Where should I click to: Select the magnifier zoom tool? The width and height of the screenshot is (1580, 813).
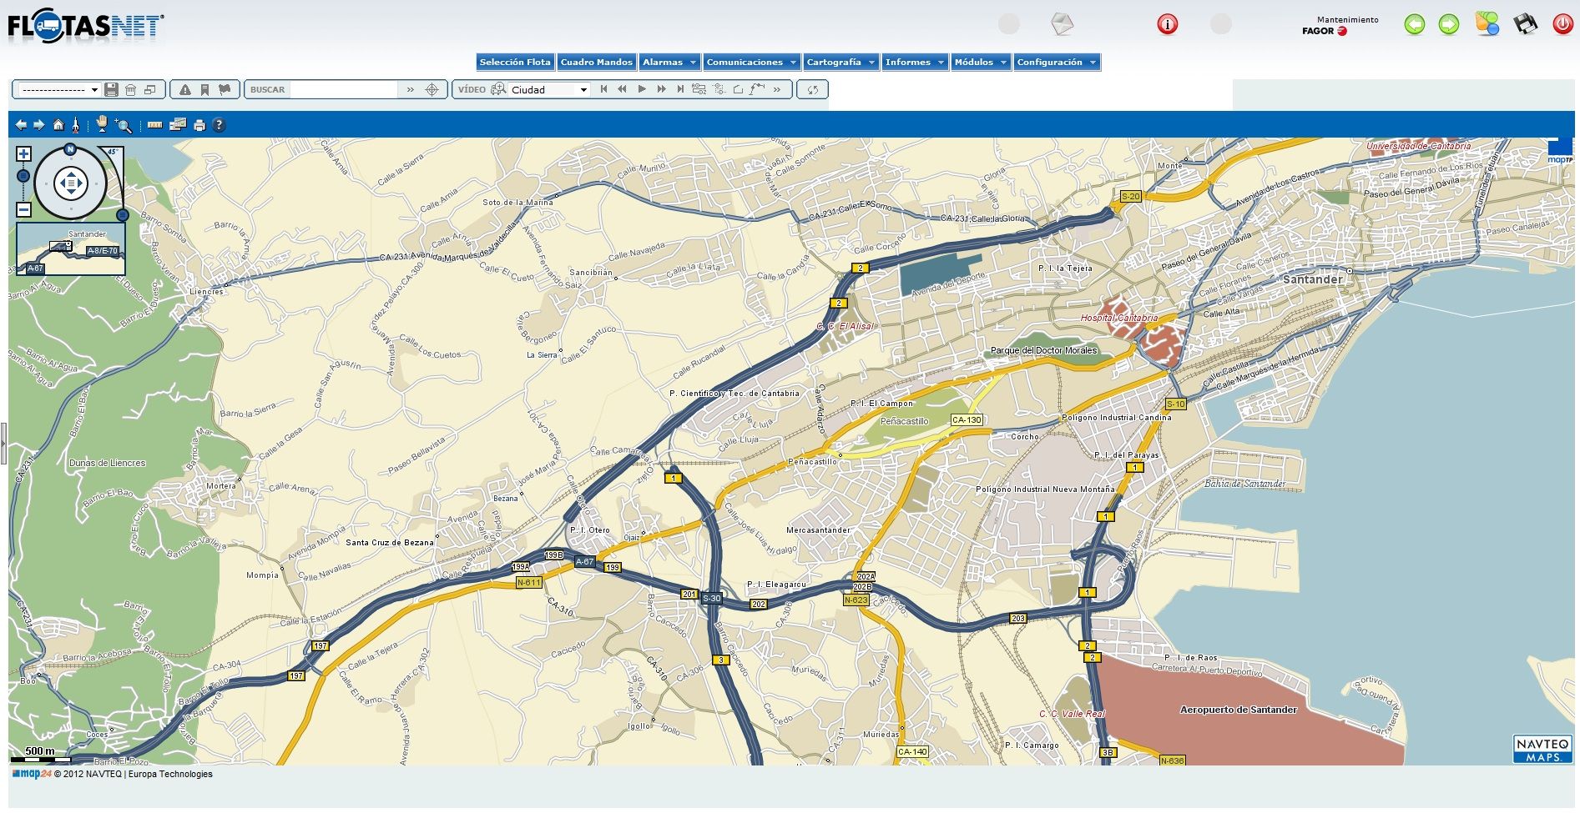tap(124, 125)
